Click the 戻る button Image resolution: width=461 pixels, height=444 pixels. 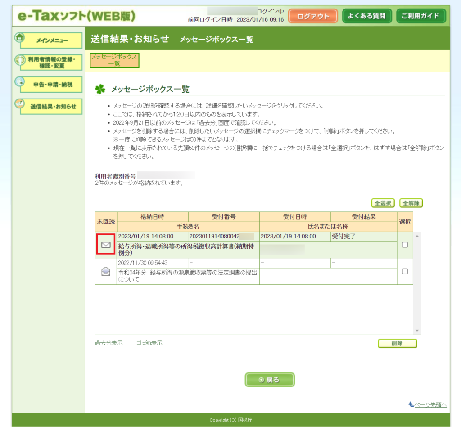click(x=270, y=380)
